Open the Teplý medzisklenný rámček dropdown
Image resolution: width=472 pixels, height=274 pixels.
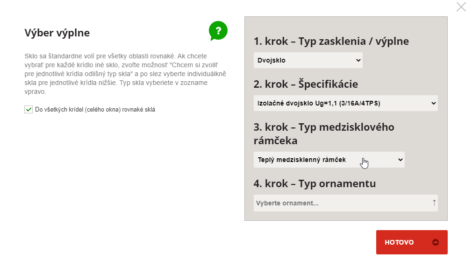pyautogui.click(x=329, y=160)
